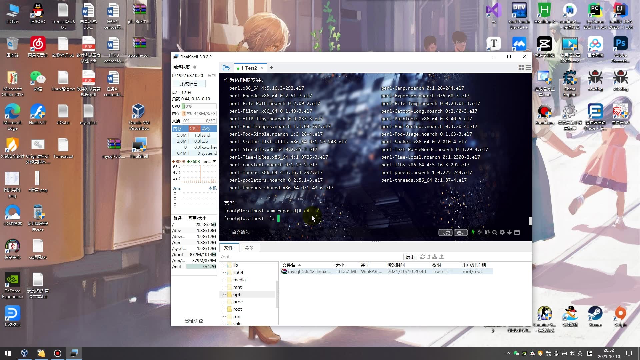
Task: Select the proc folder in the tree
Action: pyautogui.click(x=238, y=302)
